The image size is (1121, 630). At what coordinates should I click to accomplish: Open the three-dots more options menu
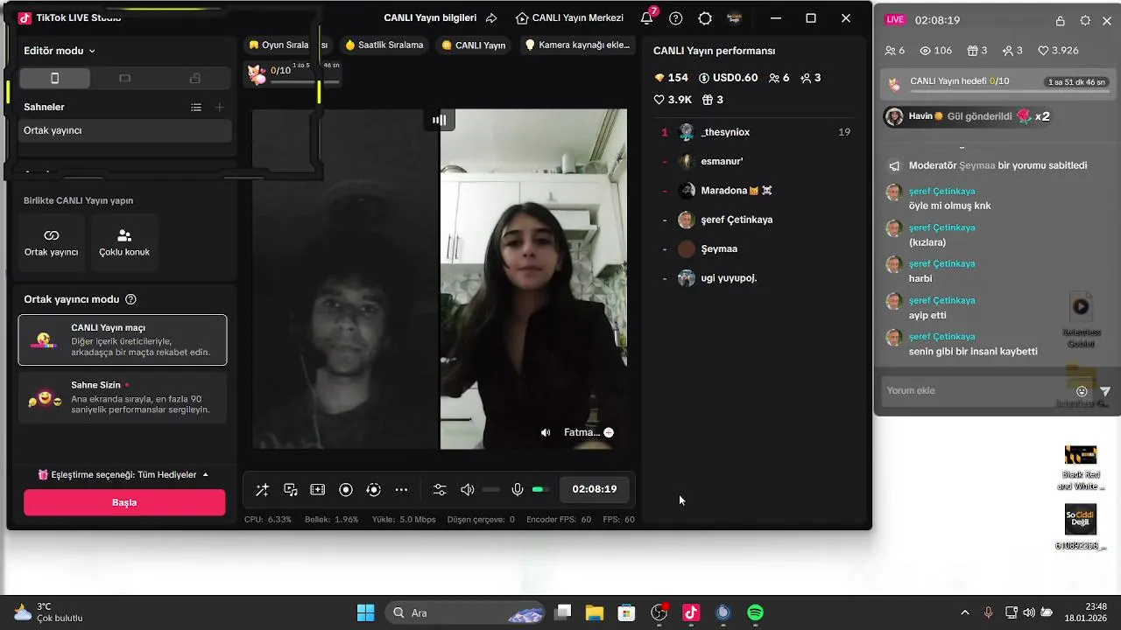pyautogui.click(x=401, y=490)
